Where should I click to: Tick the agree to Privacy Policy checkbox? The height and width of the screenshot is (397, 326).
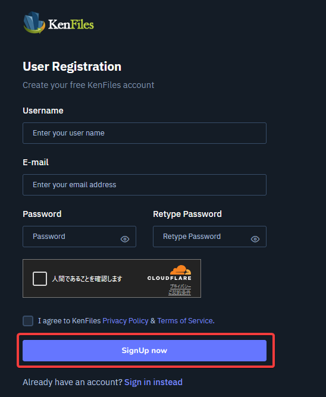coord(28,321)
